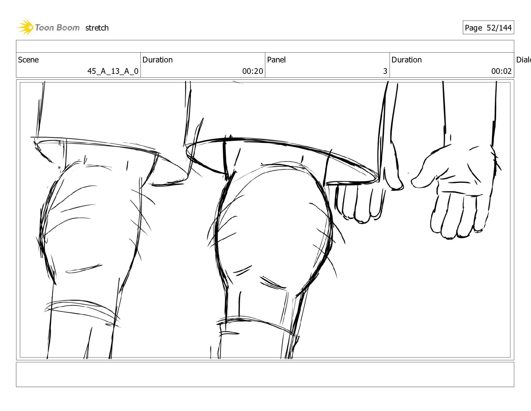The width and height of the screenshot is (531, 411).
Task: Select the Toon Boom wordmark text
Action: coord(57,28)
